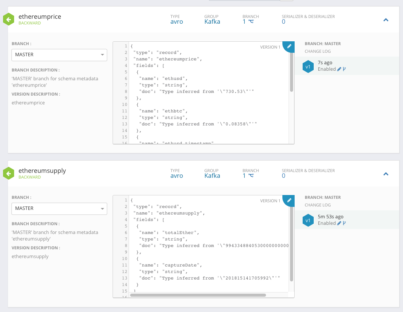Click the green back arrow for ethereumsupply
Image resolution: width=403 pixels, height=312 pixels.
coord(8,173)
